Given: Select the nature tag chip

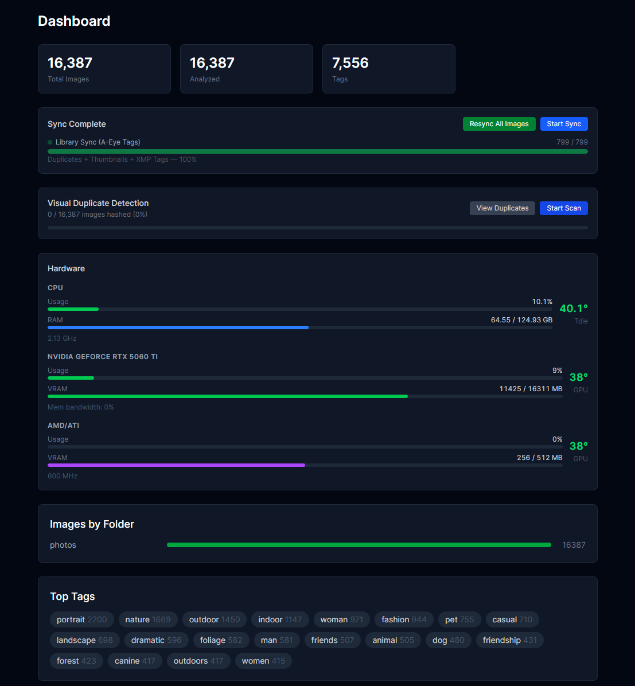Looking at the screenshot, I should (148, 619).
